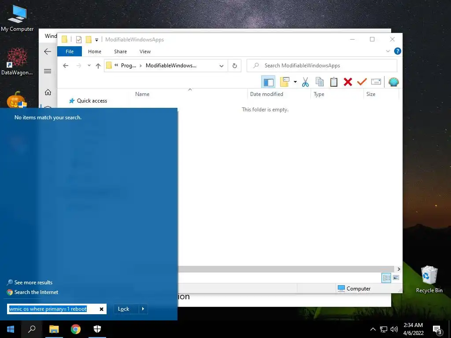Click the ModifiableWindows... breadcrumb segment
Viewport: 451px width, 338px height.
click(171, 66)
